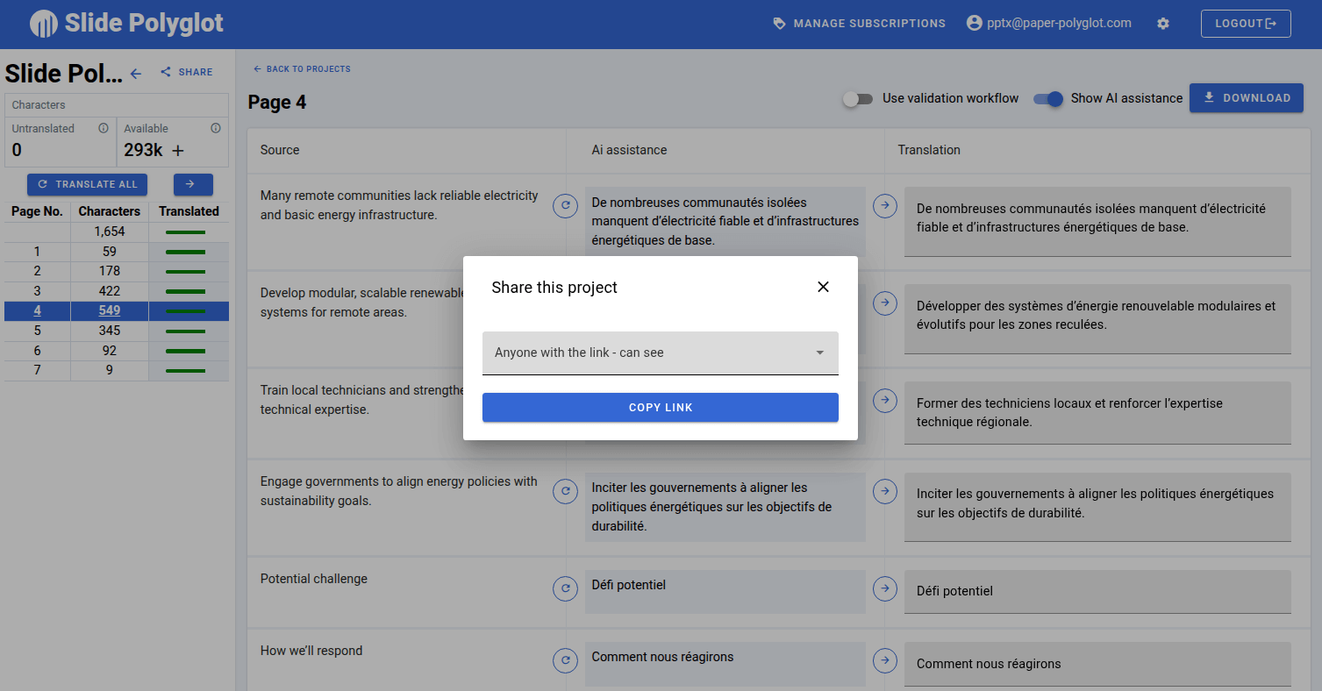Click plus icon to add available characters
Image resolution: width=1322 pixels, height=691 pixels.
[178, 151]
